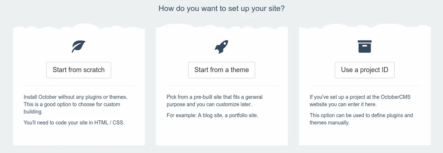Click the "For example: A blog site" text

click(212, 115)
